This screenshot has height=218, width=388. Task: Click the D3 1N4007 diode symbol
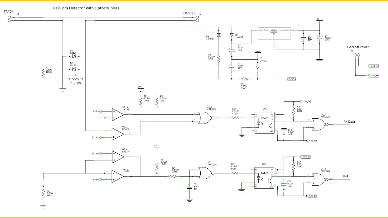coord(219,35)
